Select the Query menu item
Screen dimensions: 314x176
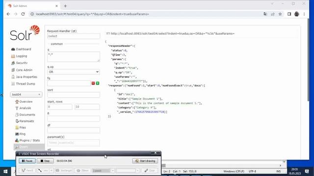coord(29,147)
